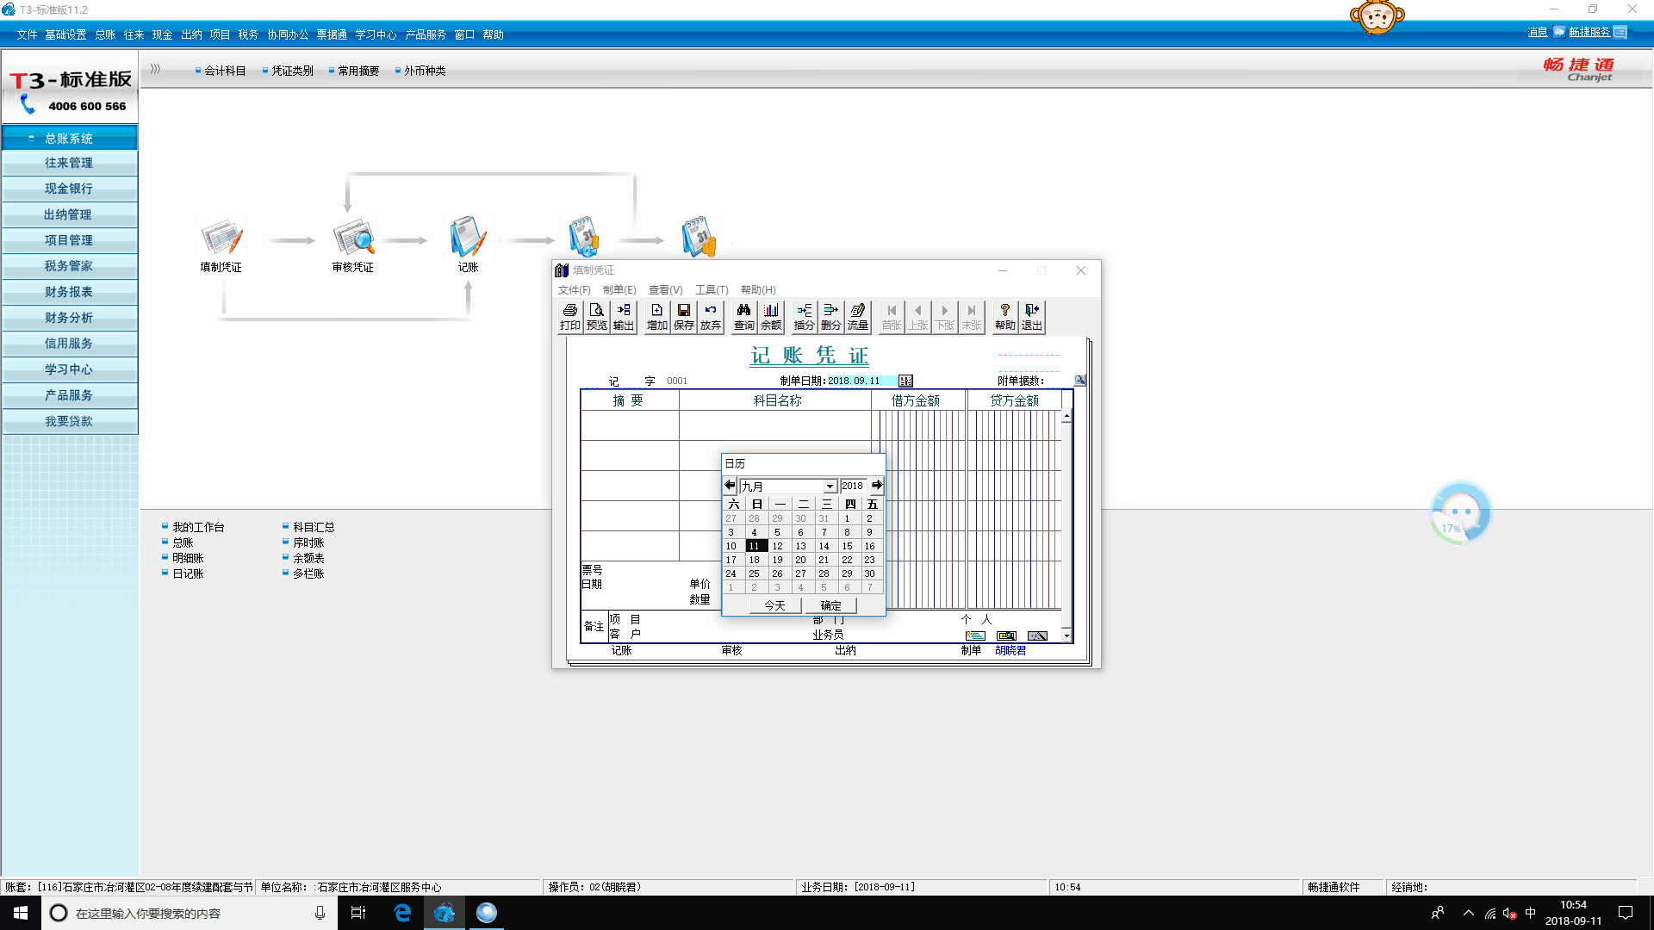
Task: Click the 插分 (insert entry) icon
Action: click(804, 316)
